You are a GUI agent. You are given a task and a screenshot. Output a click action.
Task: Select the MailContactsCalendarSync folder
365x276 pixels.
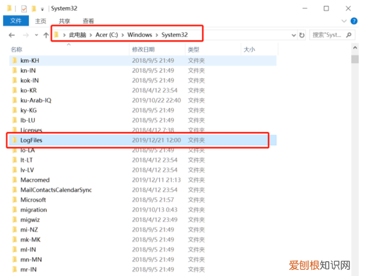(143, 190)
